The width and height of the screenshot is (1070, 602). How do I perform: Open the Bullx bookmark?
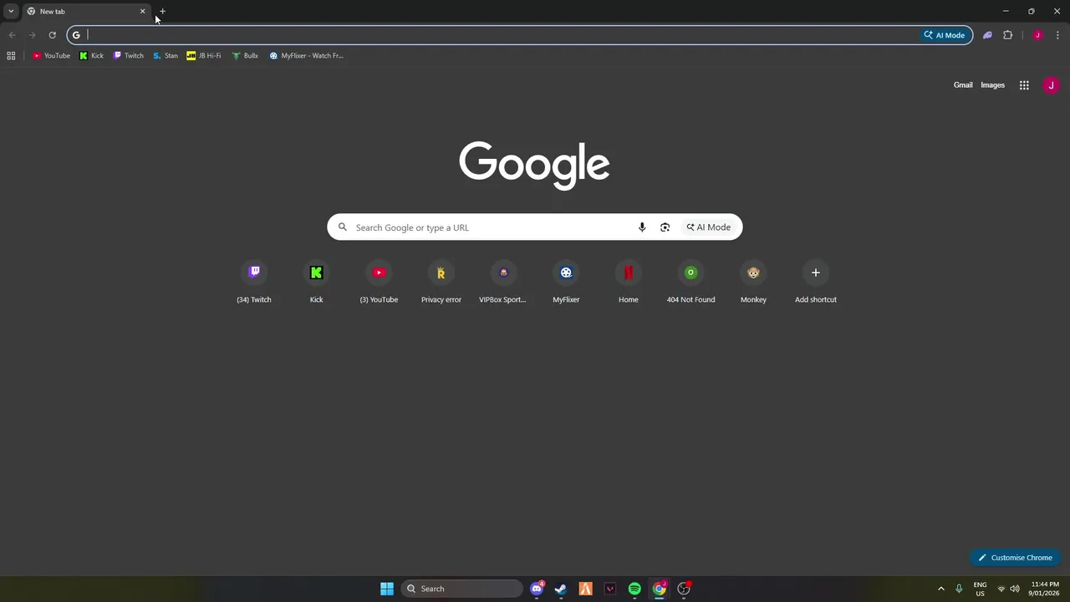tap(245, 56)
